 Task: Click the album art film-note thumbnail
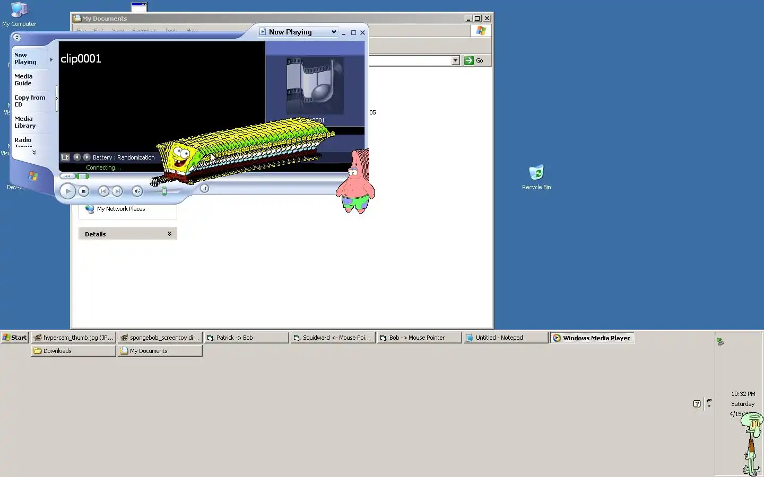coord(315,86)
